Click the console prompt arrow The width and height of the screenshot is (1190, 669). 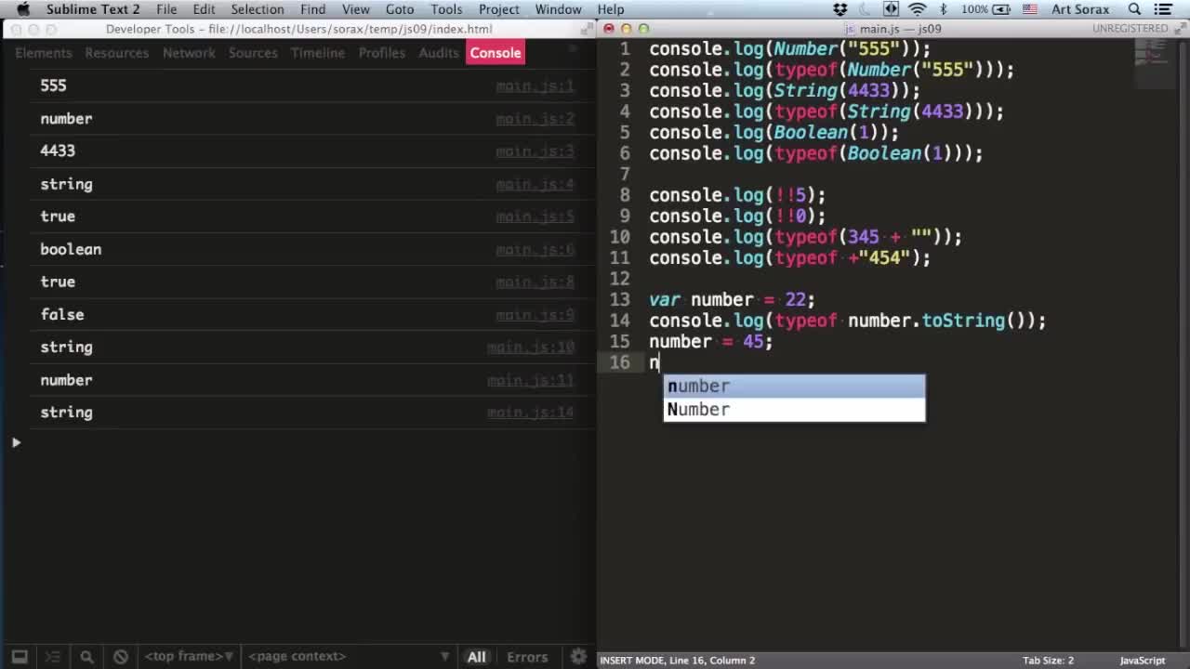point(16,442)
